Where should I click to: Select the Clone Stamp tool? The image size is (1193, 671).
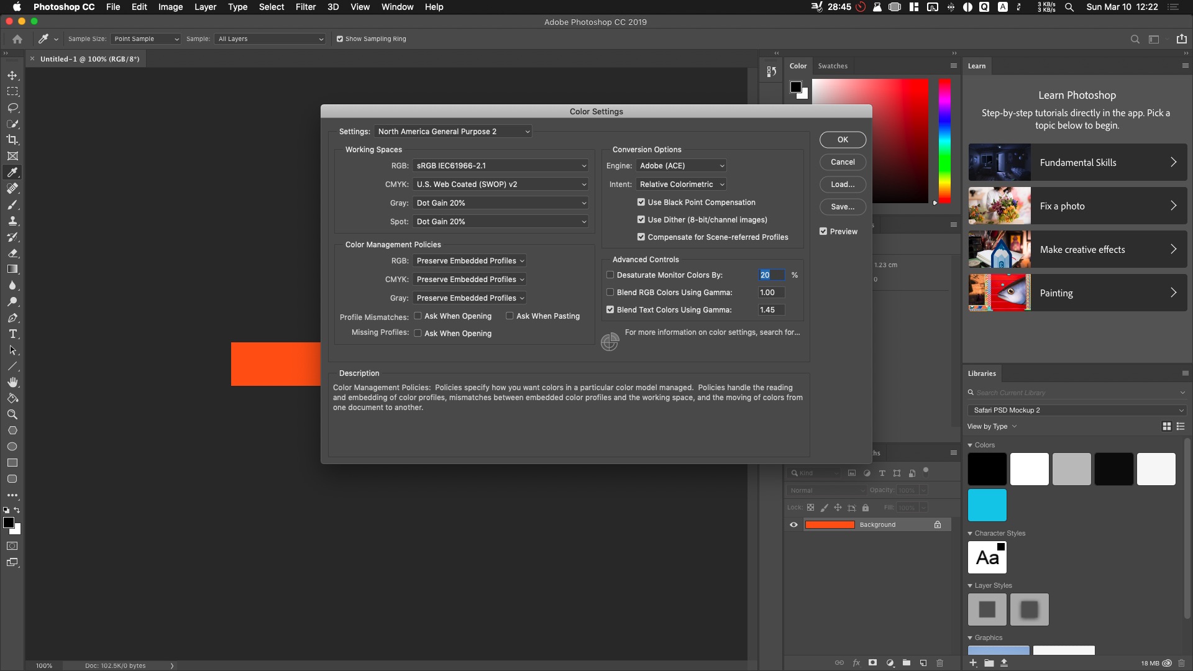(x=12, y=221)
